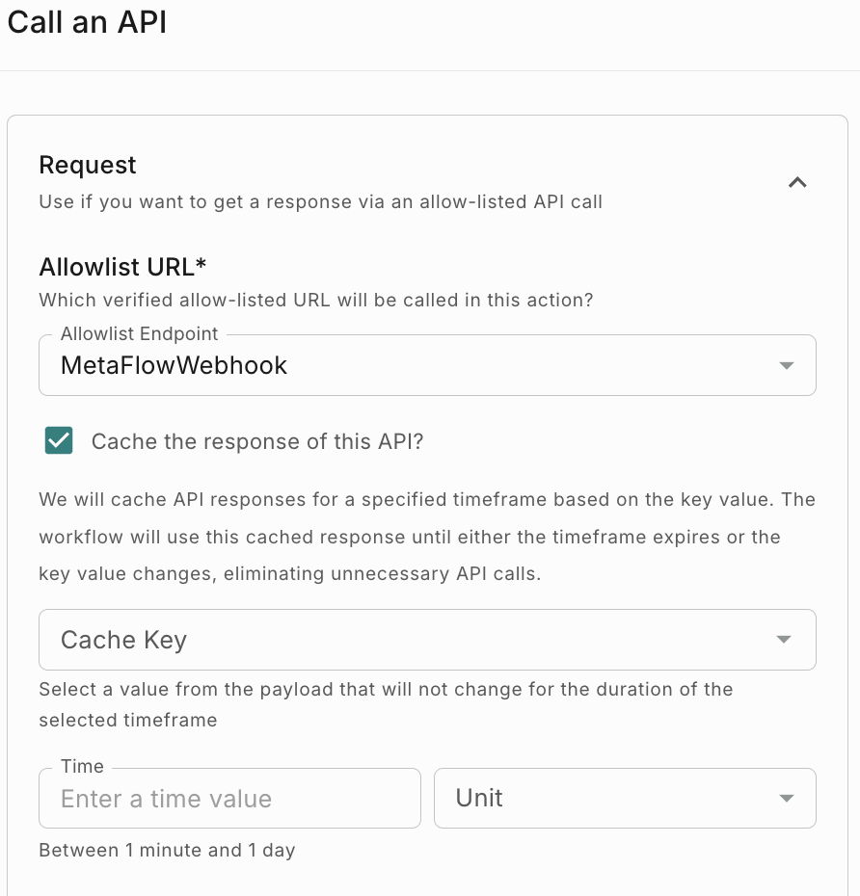Image resolution: width=860 pixels, height=896 pixels.
Task: Click the Allowlist Endpoint dropdown arrow
Action: pyautogui.click(x=787, y=366)
